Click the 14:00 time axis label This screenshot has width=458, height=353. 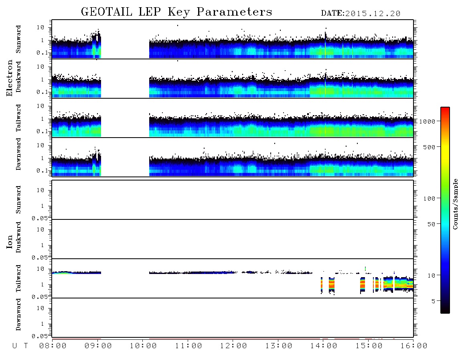click(324, 346)
